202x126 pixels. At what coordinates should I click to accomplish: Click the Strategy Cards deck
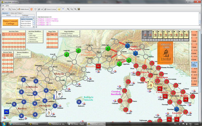(x=165, y=53)
